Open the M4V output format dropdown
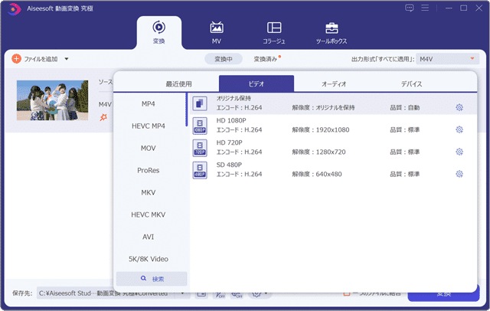This screenshot has width=490, height=311. tap(447, 59)
